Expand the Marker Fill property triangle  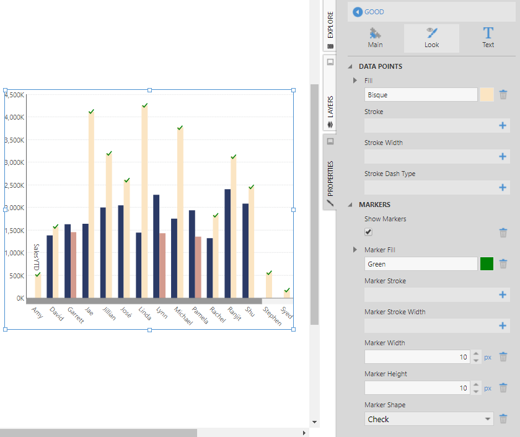tap(355, 250)
